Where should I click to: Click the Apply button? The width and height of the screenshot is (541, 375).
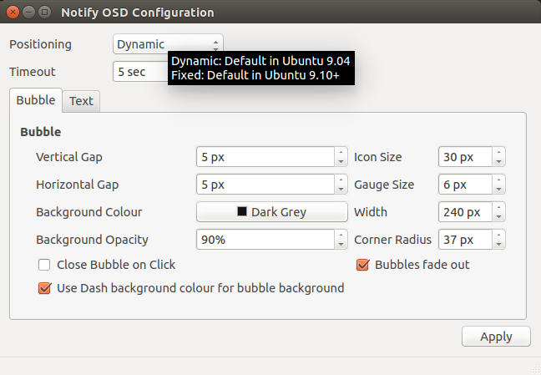coord(496,337)
